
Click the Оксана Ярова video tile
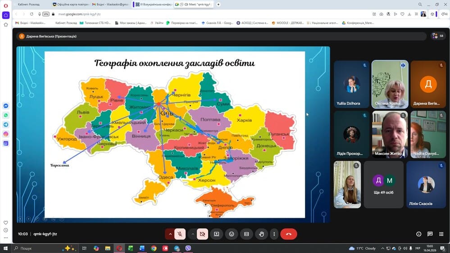390,84
